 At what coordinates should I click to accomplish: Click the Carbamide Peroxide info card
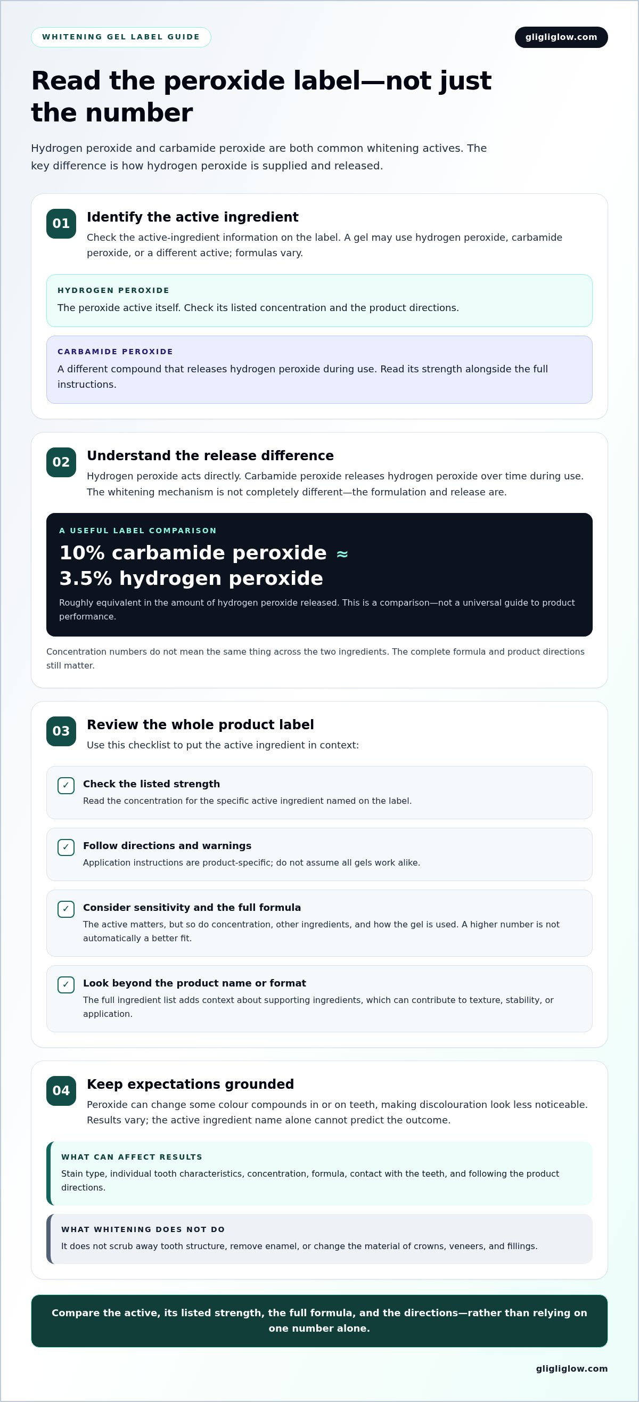(319, 370)
